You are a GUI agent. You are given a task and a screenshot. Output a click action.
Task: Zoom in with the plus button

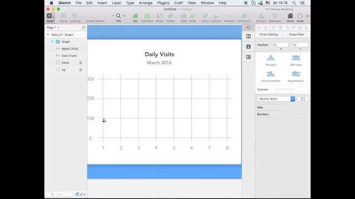point(124,16)
